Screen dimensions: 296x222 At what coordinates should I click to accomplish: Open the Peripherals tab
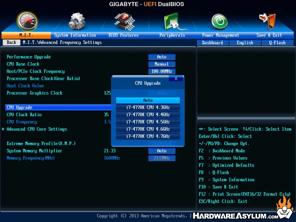coord(172,35)
